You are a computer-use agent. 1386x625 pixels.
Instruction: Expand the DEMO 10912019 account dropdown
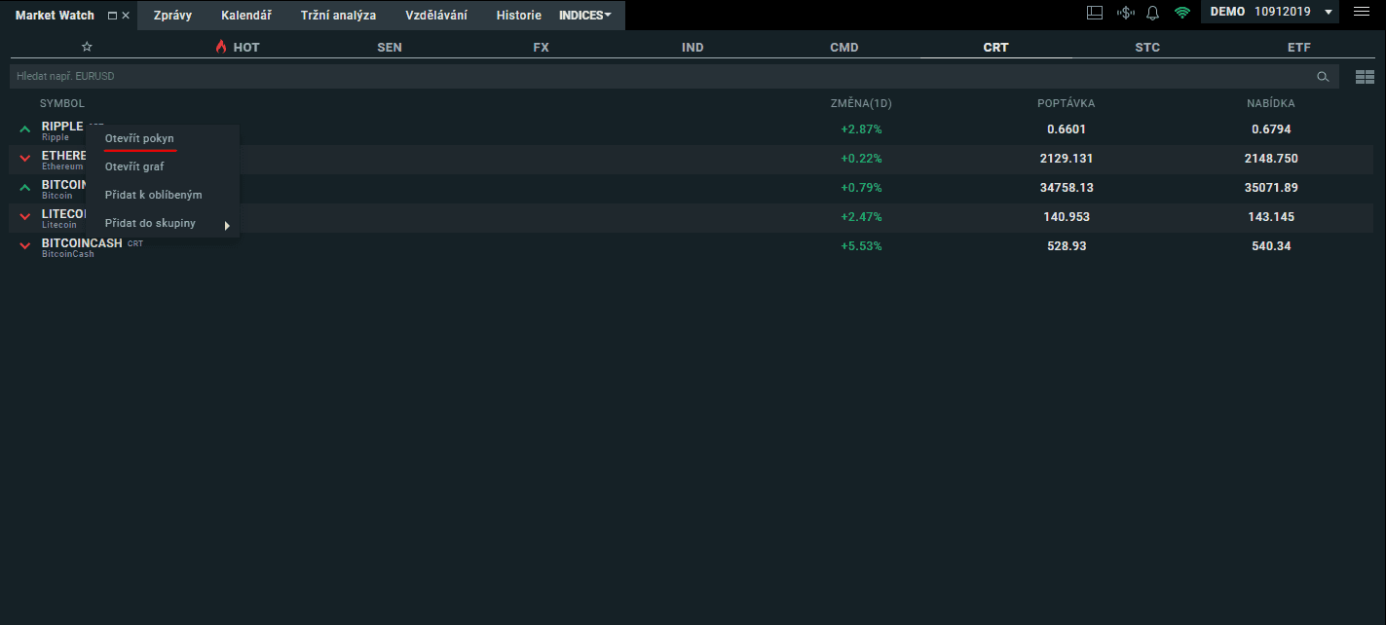pyautogui.click(x=1271, y=12)
